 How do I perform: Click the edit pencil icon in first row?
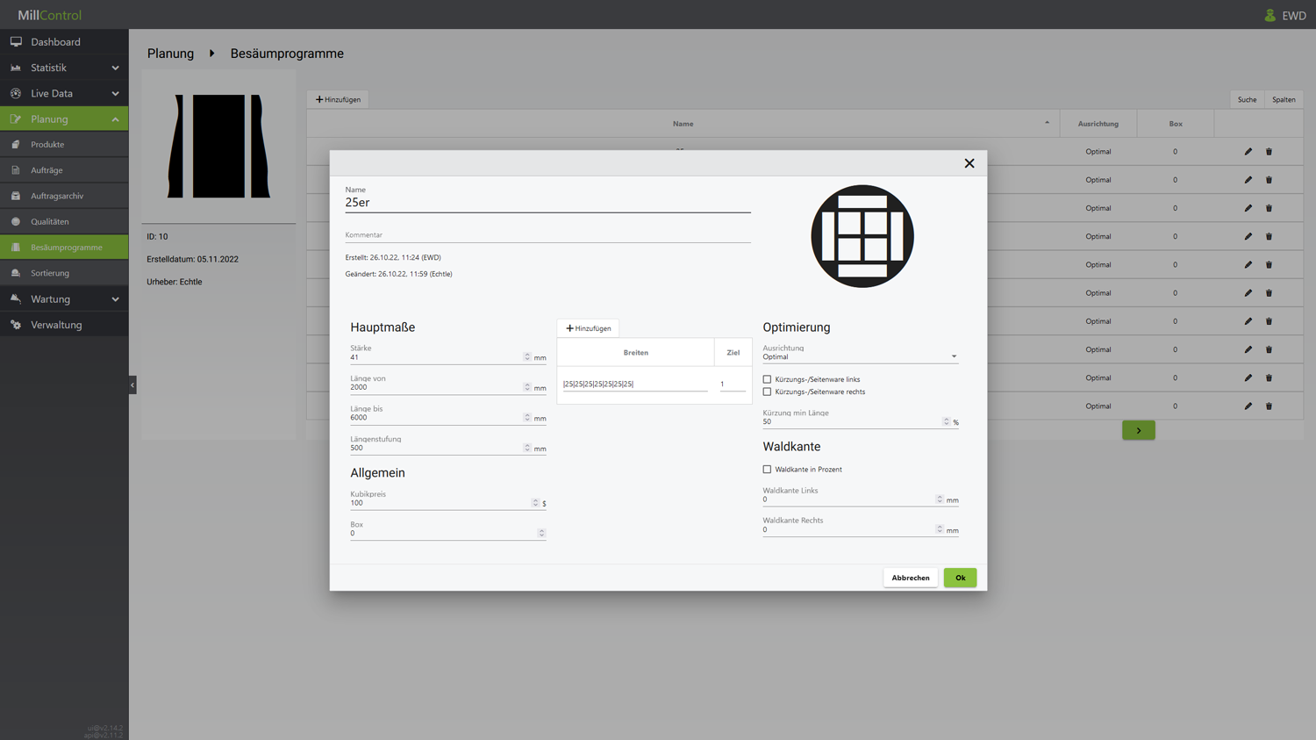click(1248, 152)
